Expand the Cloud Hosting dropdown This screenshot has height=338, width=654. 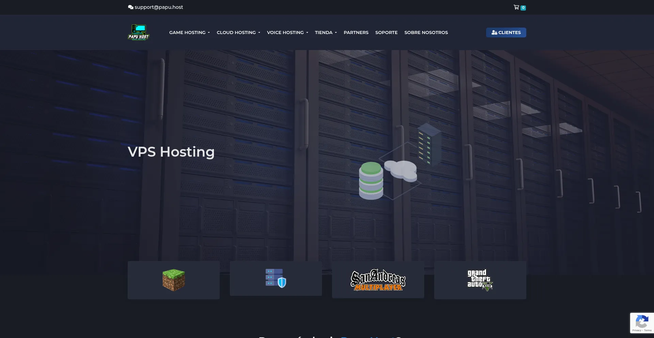238,33
